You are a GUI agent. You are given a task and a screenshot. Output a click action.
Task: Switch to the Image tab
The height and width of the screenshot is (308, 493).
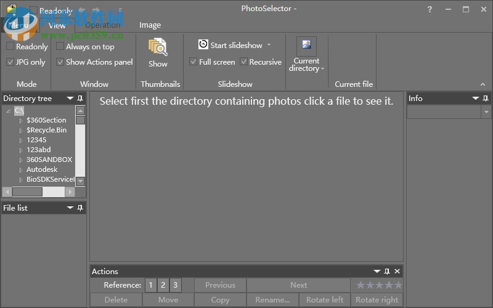(150, 25)
